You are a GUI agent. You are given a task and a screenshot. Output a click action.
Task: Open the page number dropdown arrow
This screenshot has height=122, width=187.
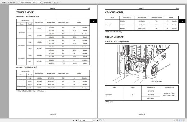(92, 120)
